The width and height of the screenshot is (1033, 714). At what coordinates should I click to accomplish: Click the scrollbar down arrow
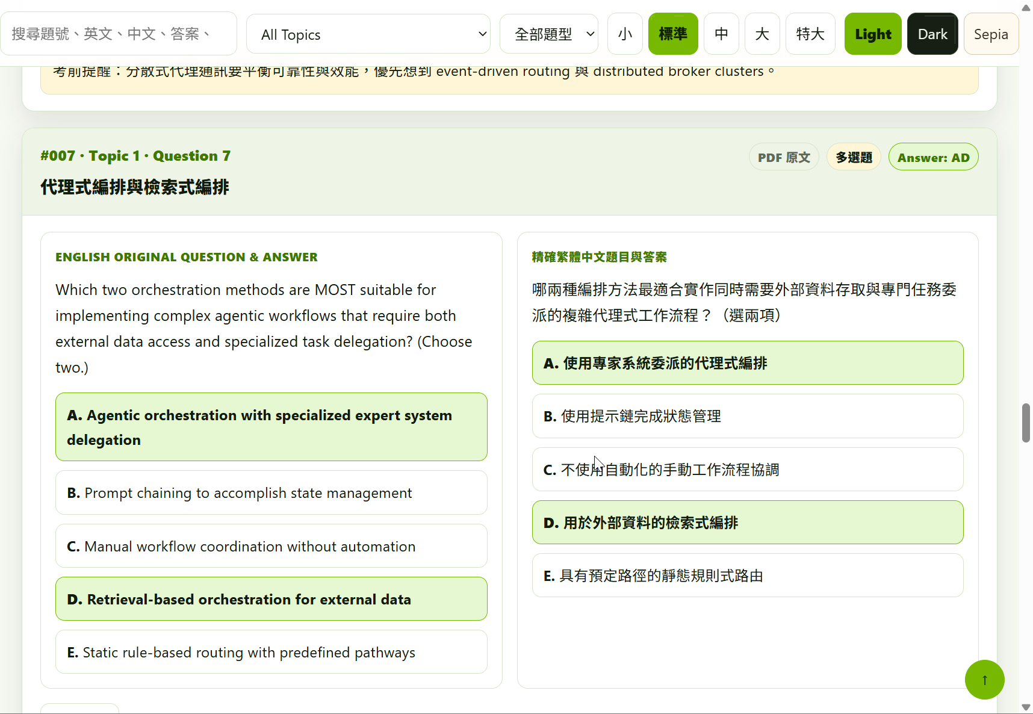pyautogui.click(x=1026, y=707)
